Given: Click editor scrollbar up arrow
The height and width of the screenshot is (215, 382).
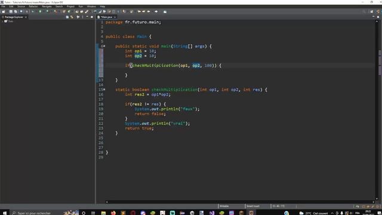Looking at the screenshot, I should pyautogui.click(x=377, y=21).
